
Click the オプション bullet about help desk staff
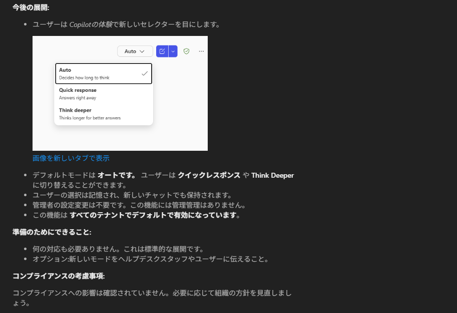151,259
